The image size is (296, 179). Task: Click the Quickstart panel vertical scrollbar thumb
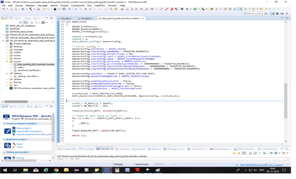[x=53, y=128]
